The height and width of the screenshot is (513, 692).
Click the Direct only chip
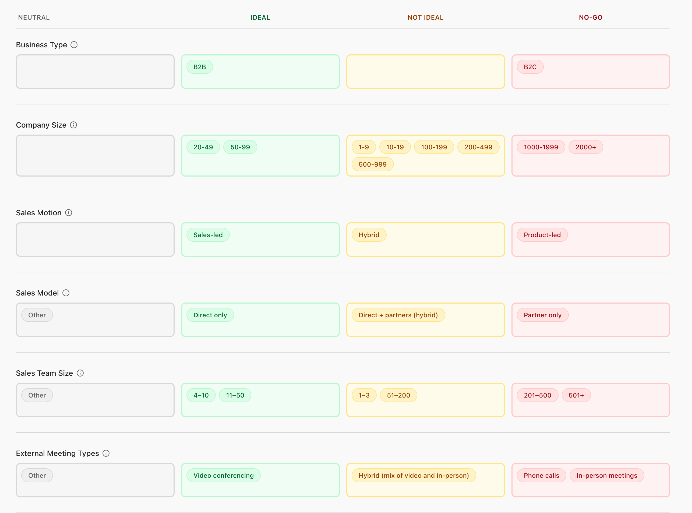tap(210, 315)
